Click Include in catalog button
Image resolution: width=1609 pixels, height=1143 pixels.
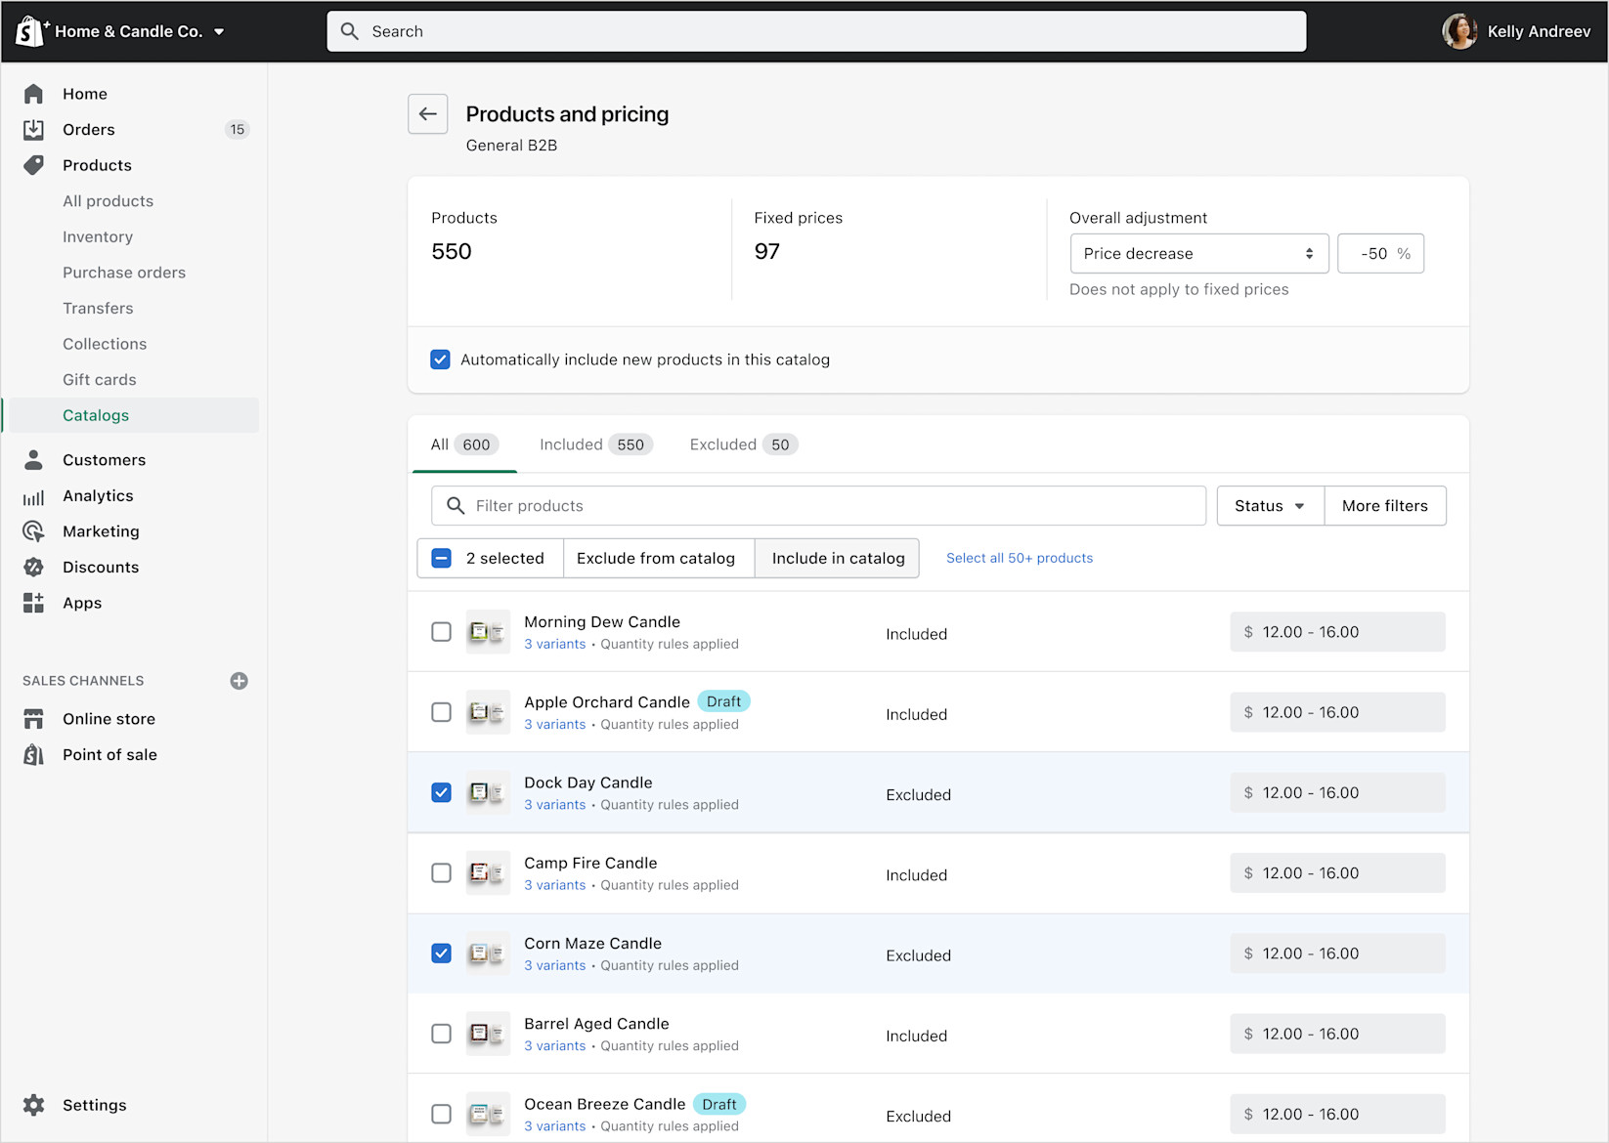pos(838,558)
